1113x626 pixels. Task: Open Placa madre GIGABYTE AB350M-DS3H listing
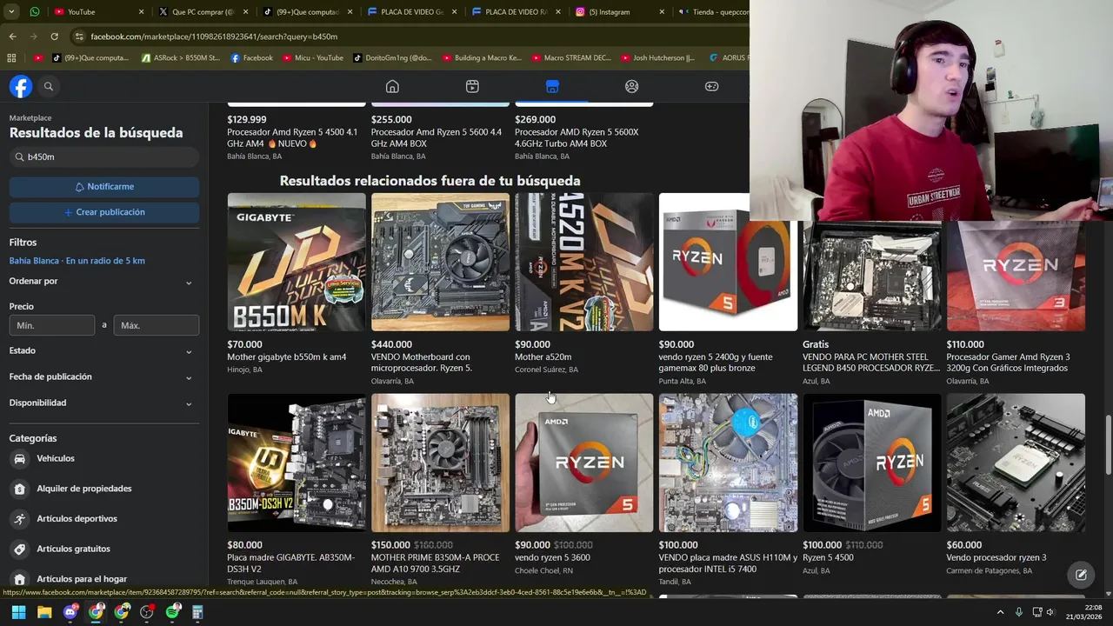297,463
